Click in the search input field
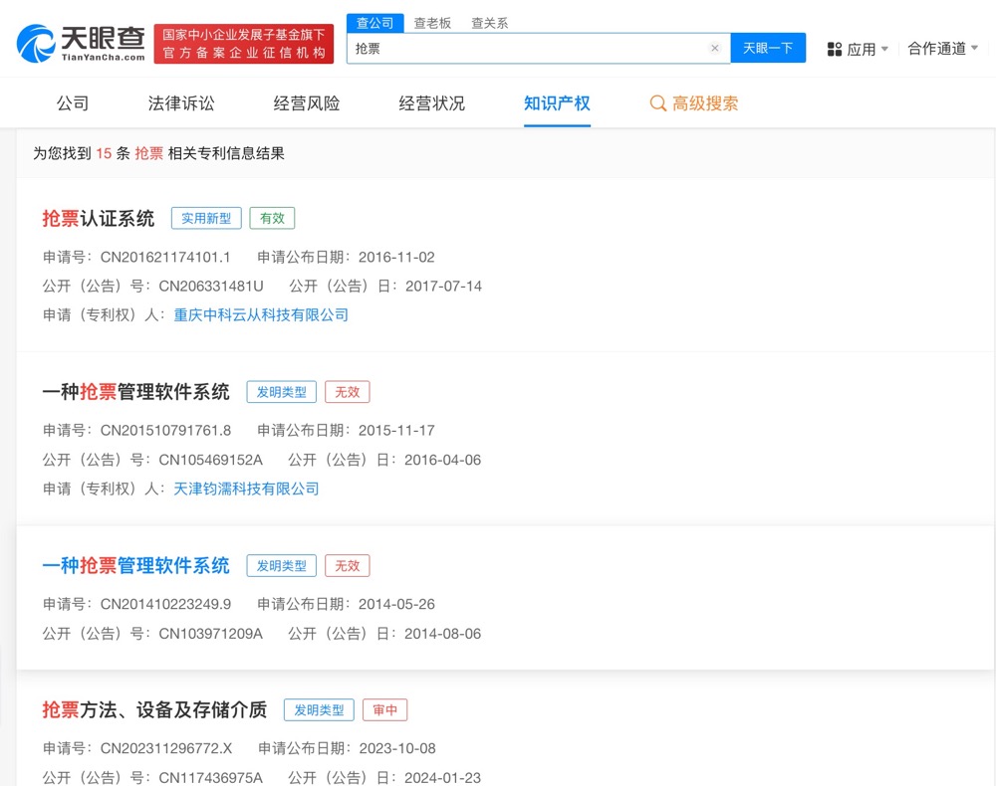This screenshot has height=786, width=996. point(528,48)
